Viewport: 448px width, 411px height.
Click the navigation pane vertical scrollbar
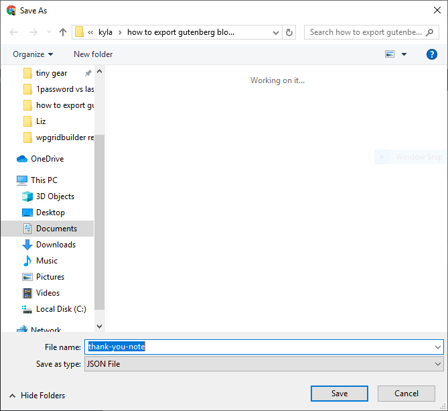pos(100,221)
